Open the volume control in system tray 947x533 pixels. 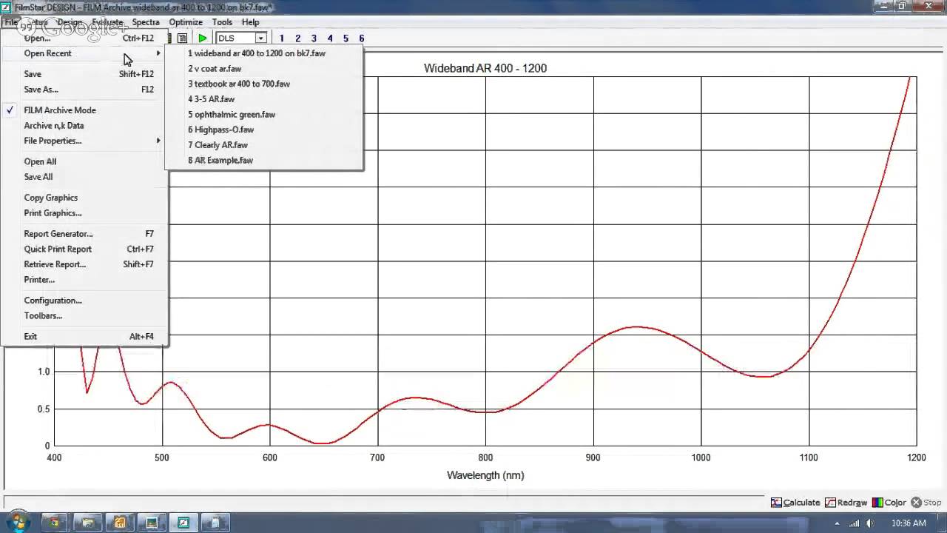(871, 523)
